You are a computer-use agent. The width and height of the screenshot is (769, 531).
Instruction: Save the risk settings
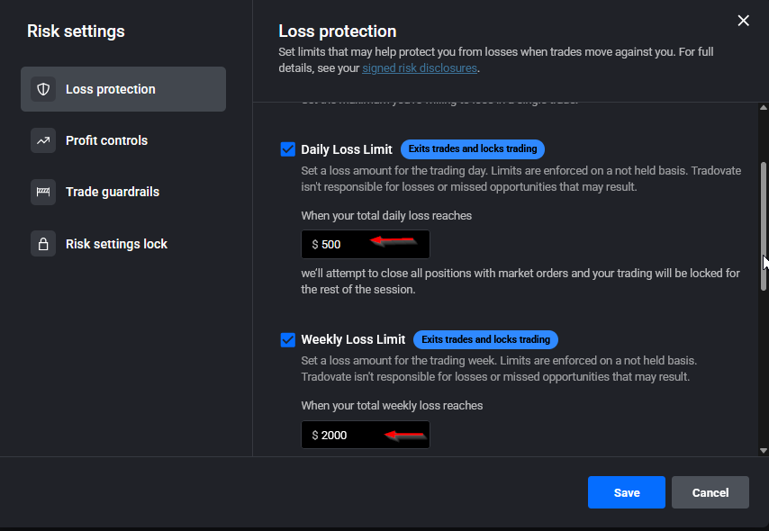627,492
